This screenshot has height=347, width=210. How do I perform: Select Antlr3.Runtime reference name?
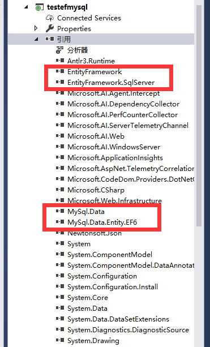click(91, 61)
